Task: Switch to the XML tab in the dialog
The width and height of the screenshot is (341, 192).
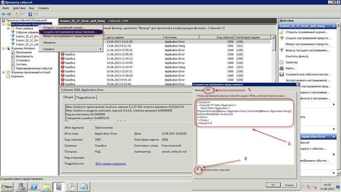Action: point(208,90)
